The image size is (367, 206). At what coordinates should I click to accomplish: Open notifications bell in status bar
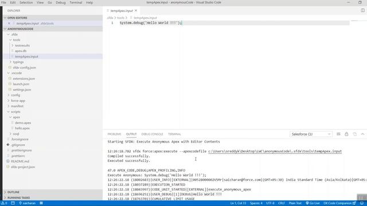(362, 203)
